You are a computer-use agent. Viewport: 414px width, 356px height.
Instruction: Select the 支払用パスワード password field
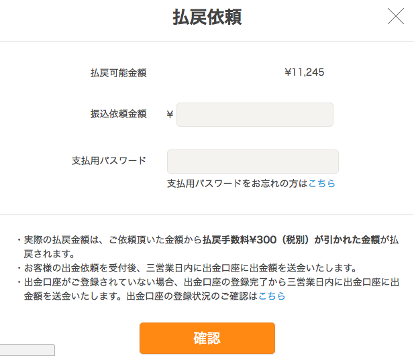[x=253, y=162]
